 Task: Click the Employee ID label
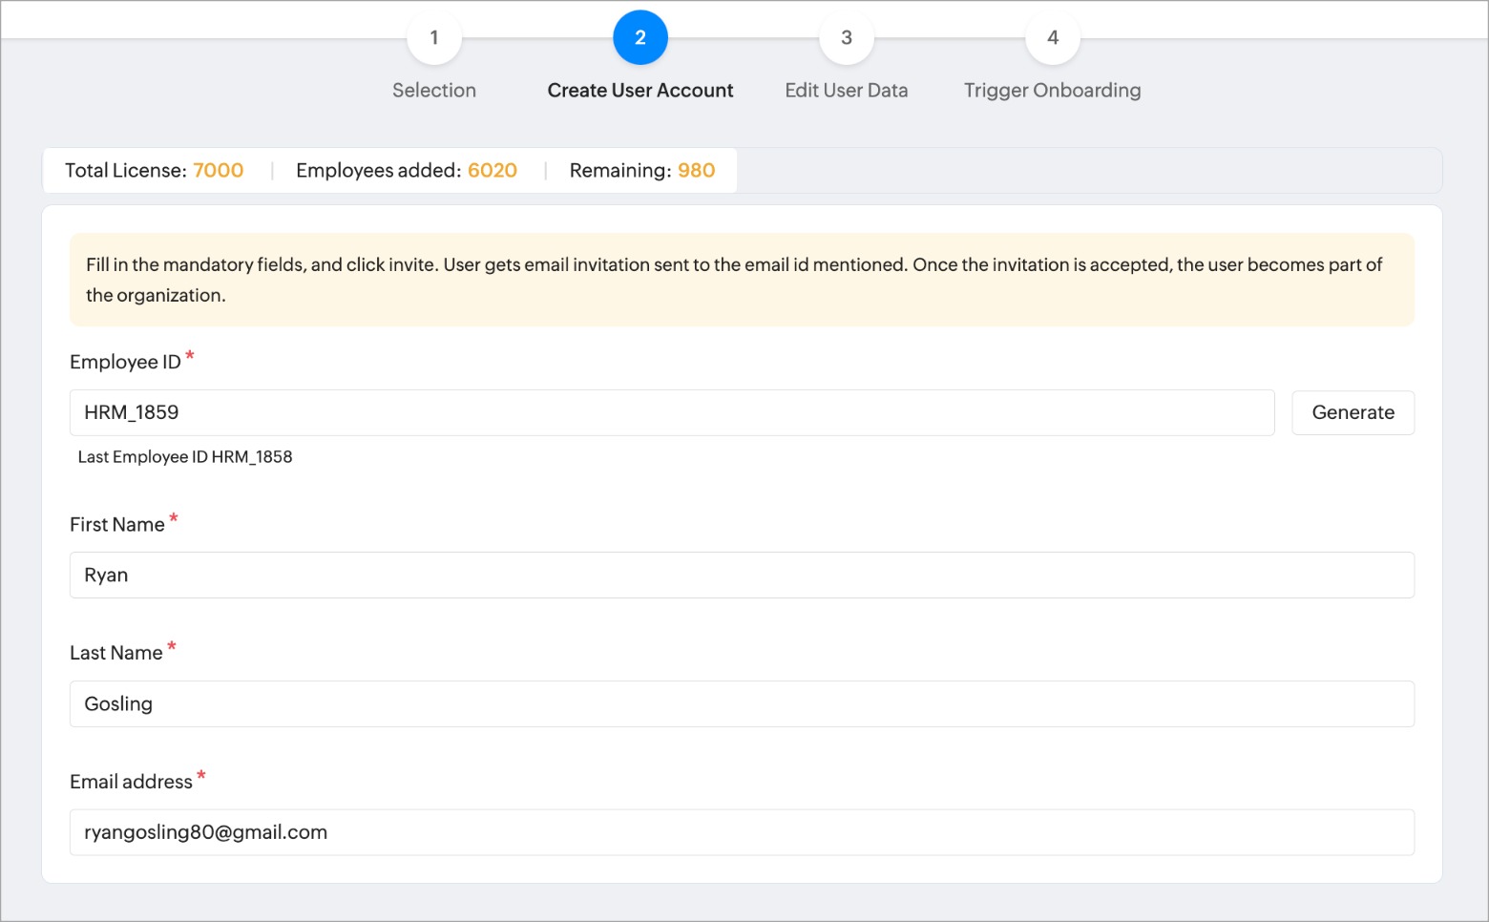pos(125,362)
